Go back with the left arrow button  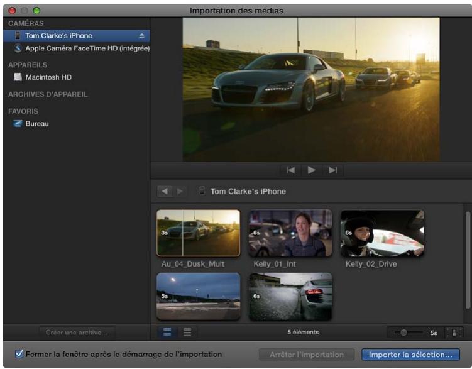click(165, 192)
